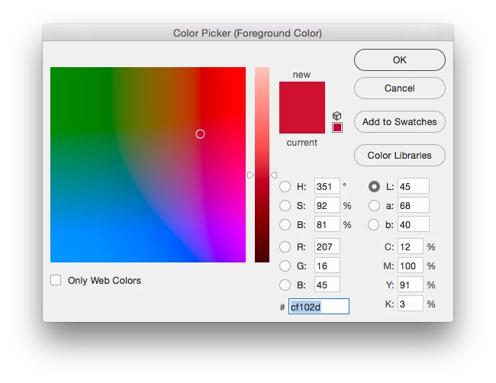This screenshot has height=383, width=496.
Task: Click the hex color field cf102d
Action: click(319, 307)
